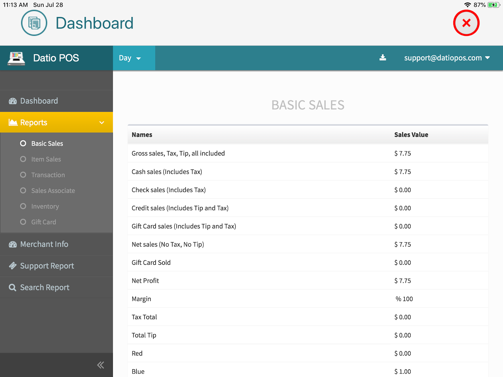The height and width of the screenshot is (377, 503).
Task: Open the support@datiopos.com account dropdown
Action: [x=447, y=58]
